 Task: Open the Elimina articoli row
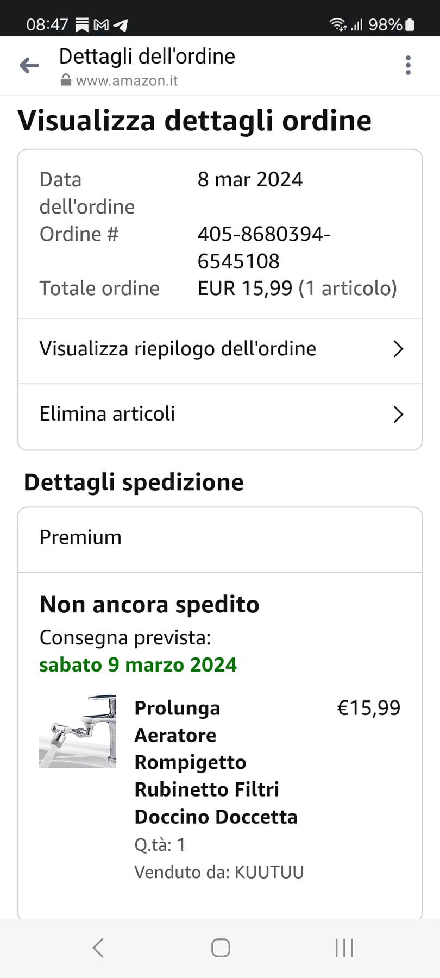[x=108, y=414]
